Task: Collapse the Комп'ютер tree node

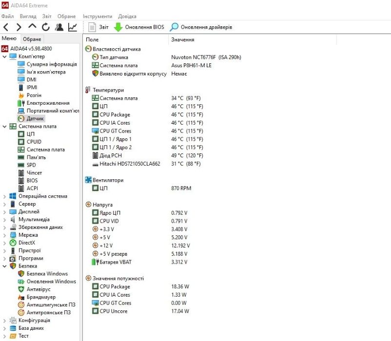Action: point(4,57)
